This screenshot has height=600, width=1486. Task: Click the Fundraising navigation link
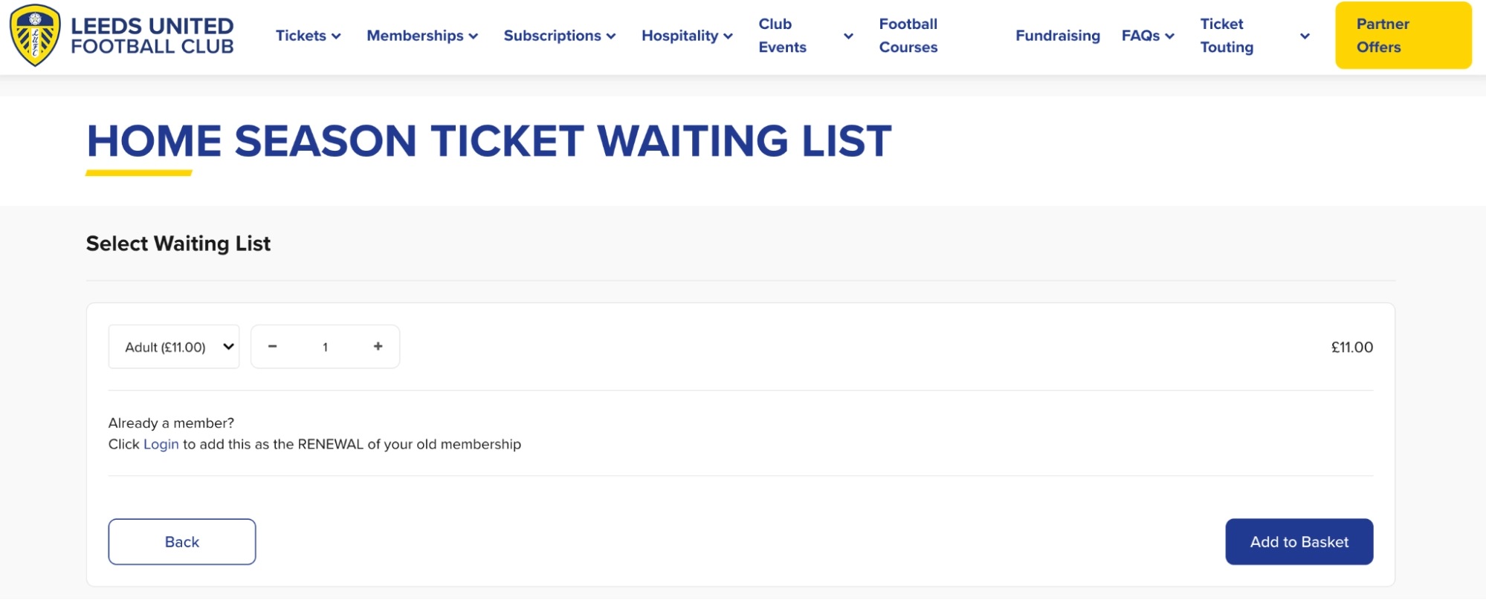tap(1057, 35)
